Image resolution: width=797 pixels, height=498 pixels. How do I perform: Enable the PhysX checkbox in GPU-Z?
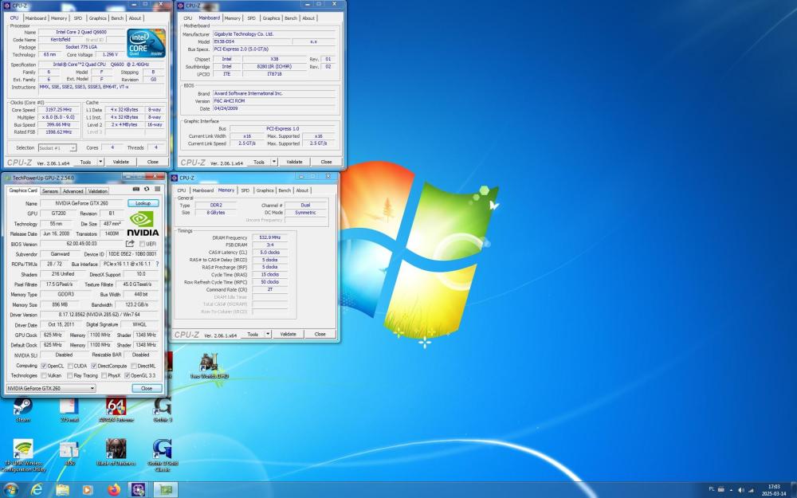pyautogui.click(x=104, y=374)
